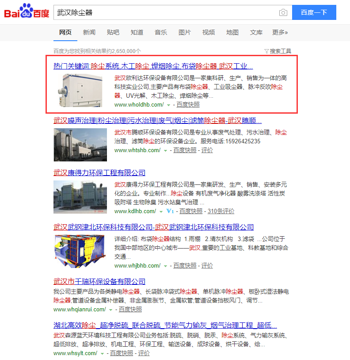Click the kdlhb.com equipment thumbnail
This screenshot has width=350, height=360.
(x=80, y=197)
